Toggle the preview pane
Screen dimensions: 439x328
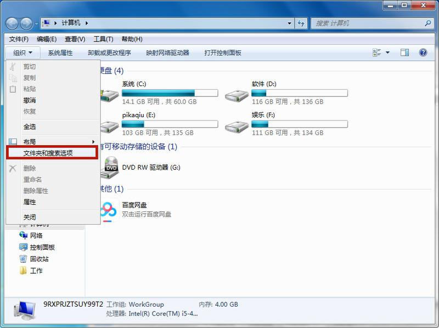point(406,53)
